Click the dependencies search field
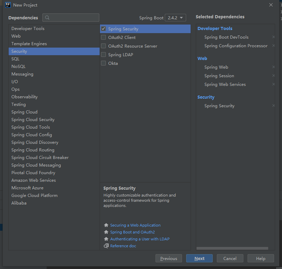 pyautogui.click(x=71, y=18)
